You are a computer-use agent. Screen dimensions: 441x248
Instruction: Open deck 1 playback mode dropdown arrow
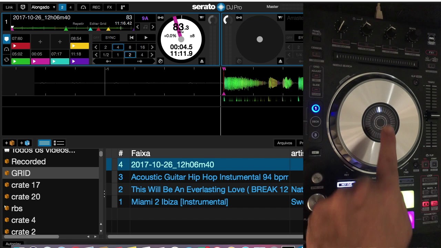point(202,18)
